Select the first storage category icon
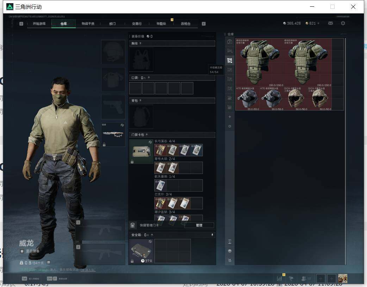Viewport: 367px width, 287px height. click(230, 42)
